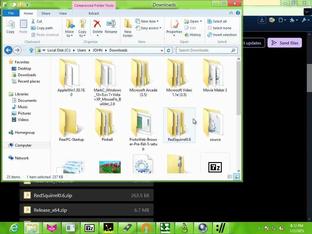Switch to large icons view in status bar
This screenshot has height=234, width=312.
237,177
